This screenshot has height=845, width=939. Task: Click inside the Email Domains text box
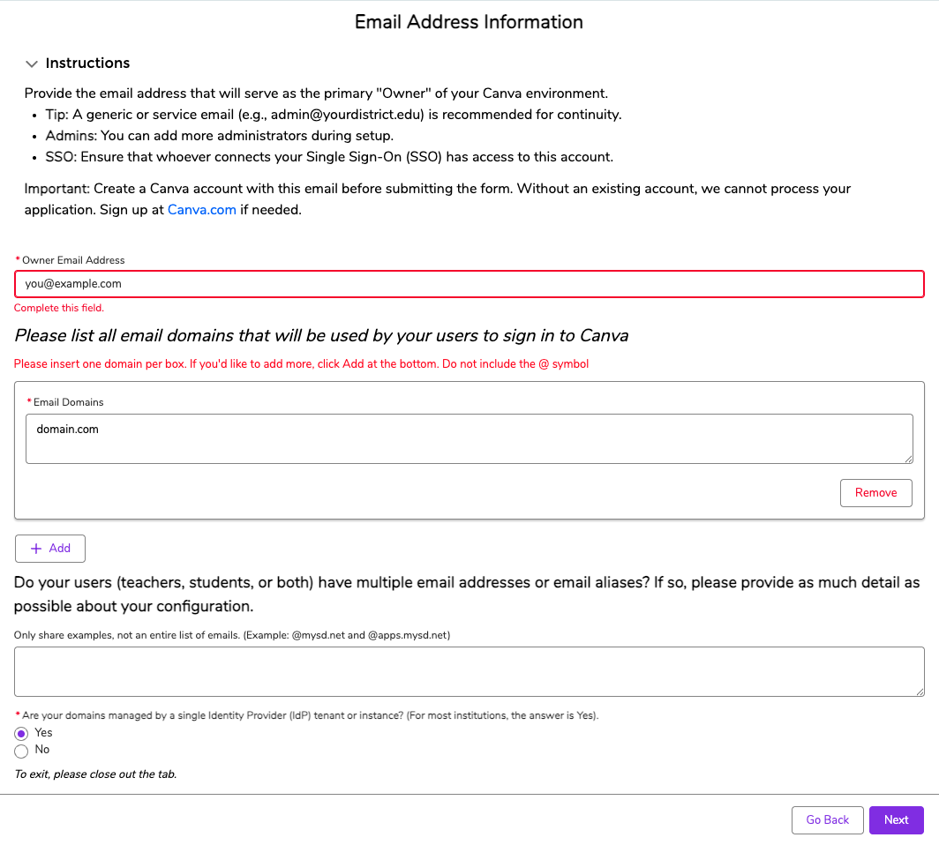point(469,438)
